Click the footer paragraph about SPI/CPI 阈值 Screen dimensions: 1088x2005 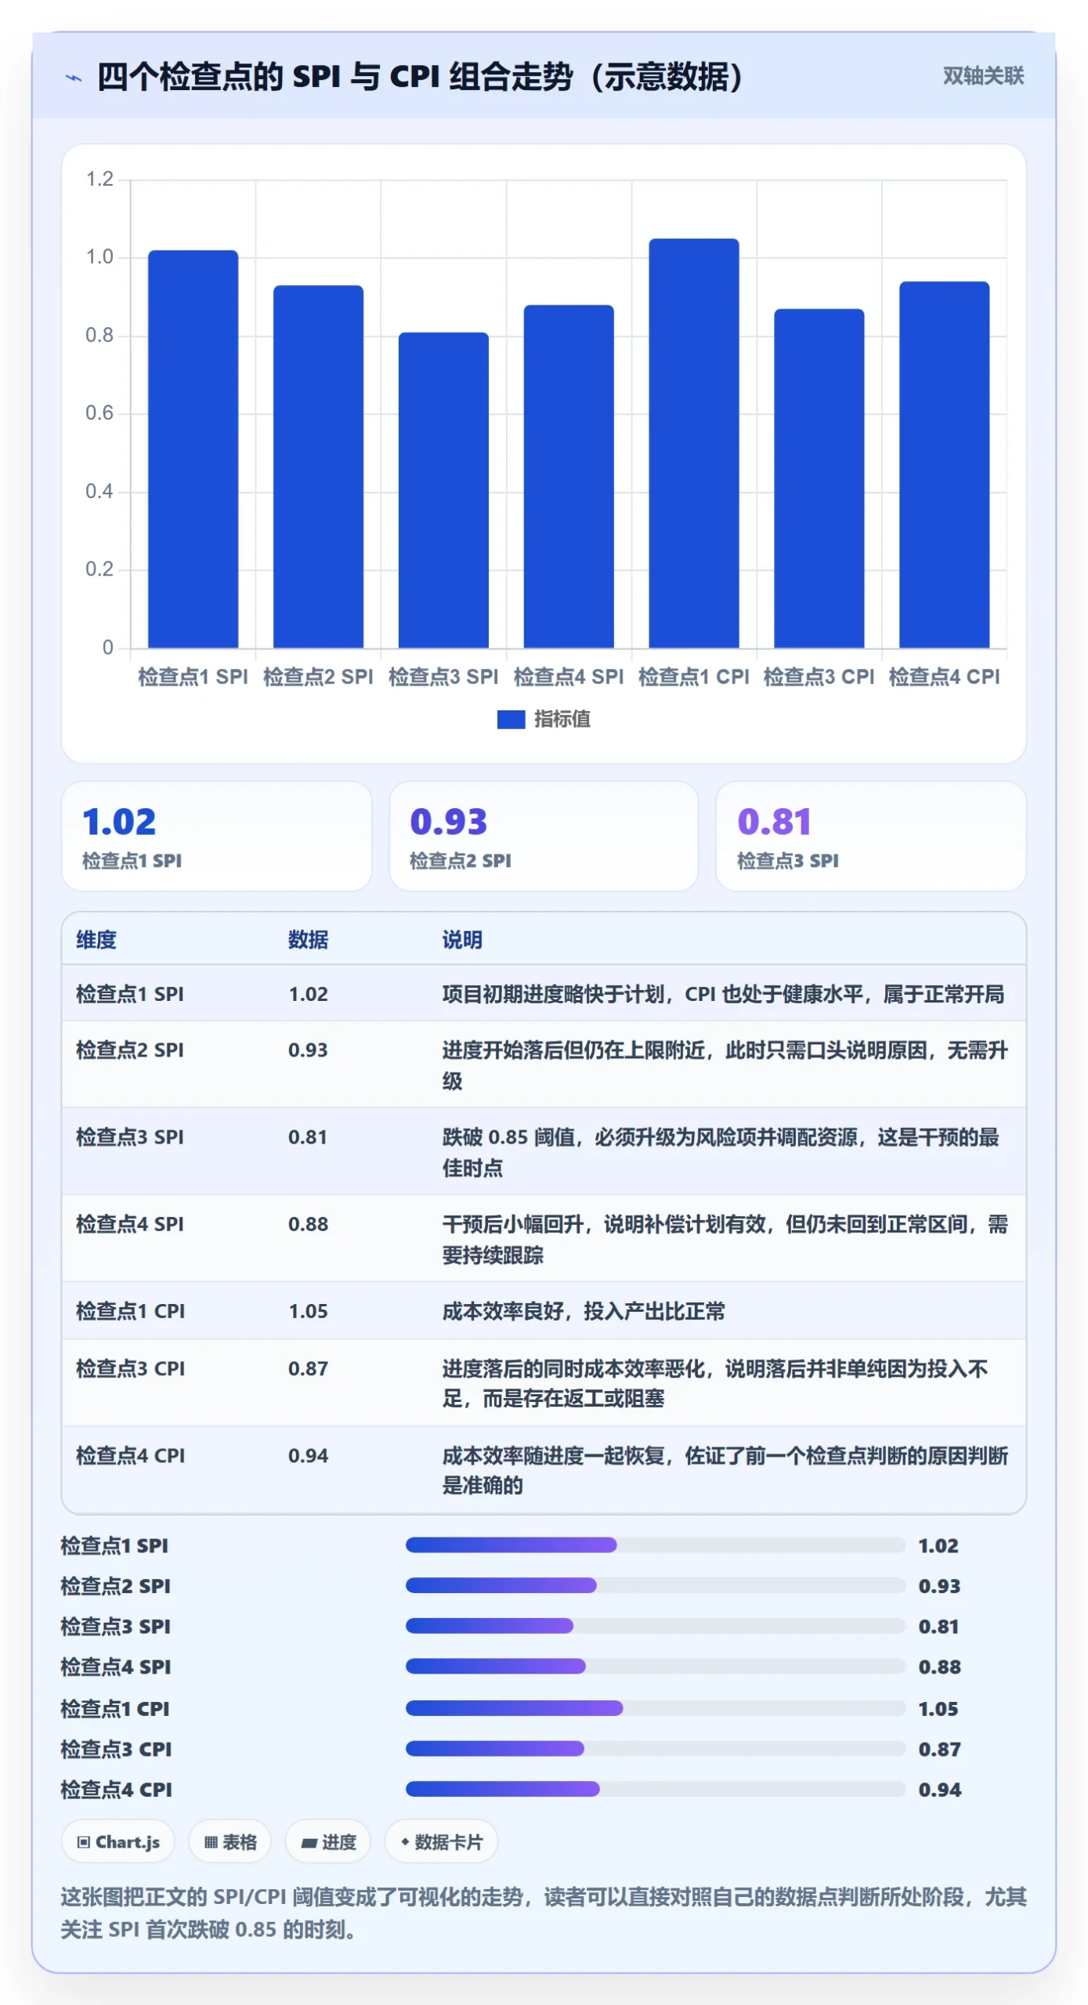point(544,1913)
